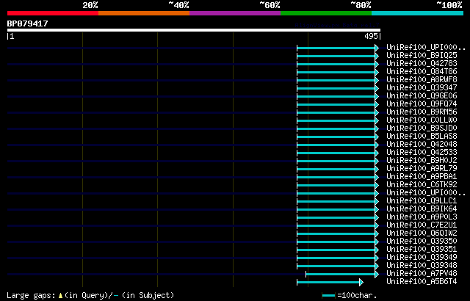Select the UniRef100_Q42533 label
The image size is (470, 301).
coord(422,153)
